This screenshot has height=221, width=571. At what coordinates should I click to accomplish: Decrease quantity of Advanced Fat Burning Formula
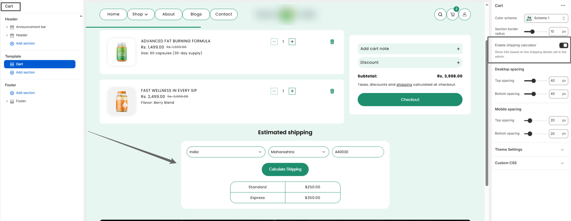[274, 42]
